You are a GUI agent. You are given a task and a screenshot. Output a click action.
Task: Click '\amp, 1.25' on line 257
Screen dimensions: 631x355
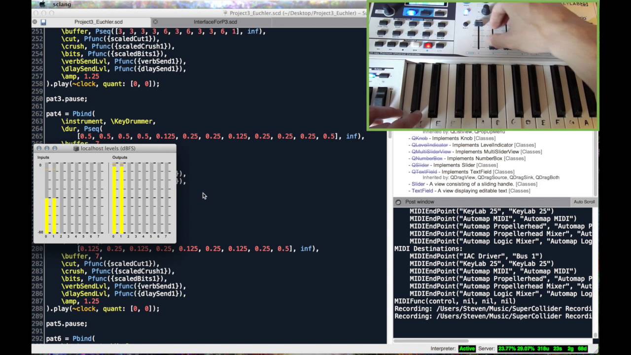(x=80, y=76)
